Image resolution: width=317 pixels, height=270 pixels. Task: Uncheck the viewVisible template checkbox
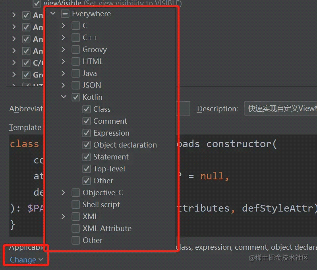tap(37, 4)
